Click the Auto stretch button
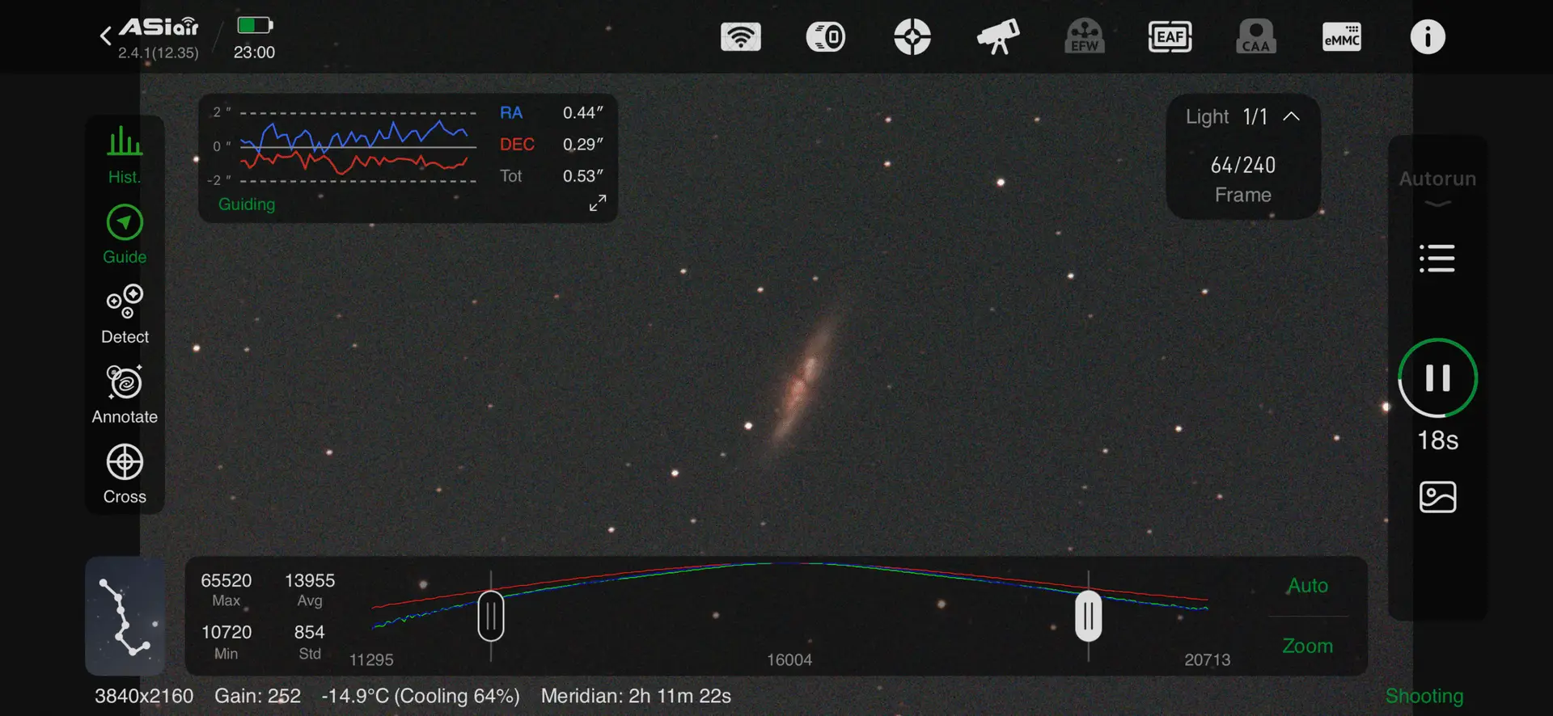1553x716 pixels. pyautogui.click(x=1308, y=585)
